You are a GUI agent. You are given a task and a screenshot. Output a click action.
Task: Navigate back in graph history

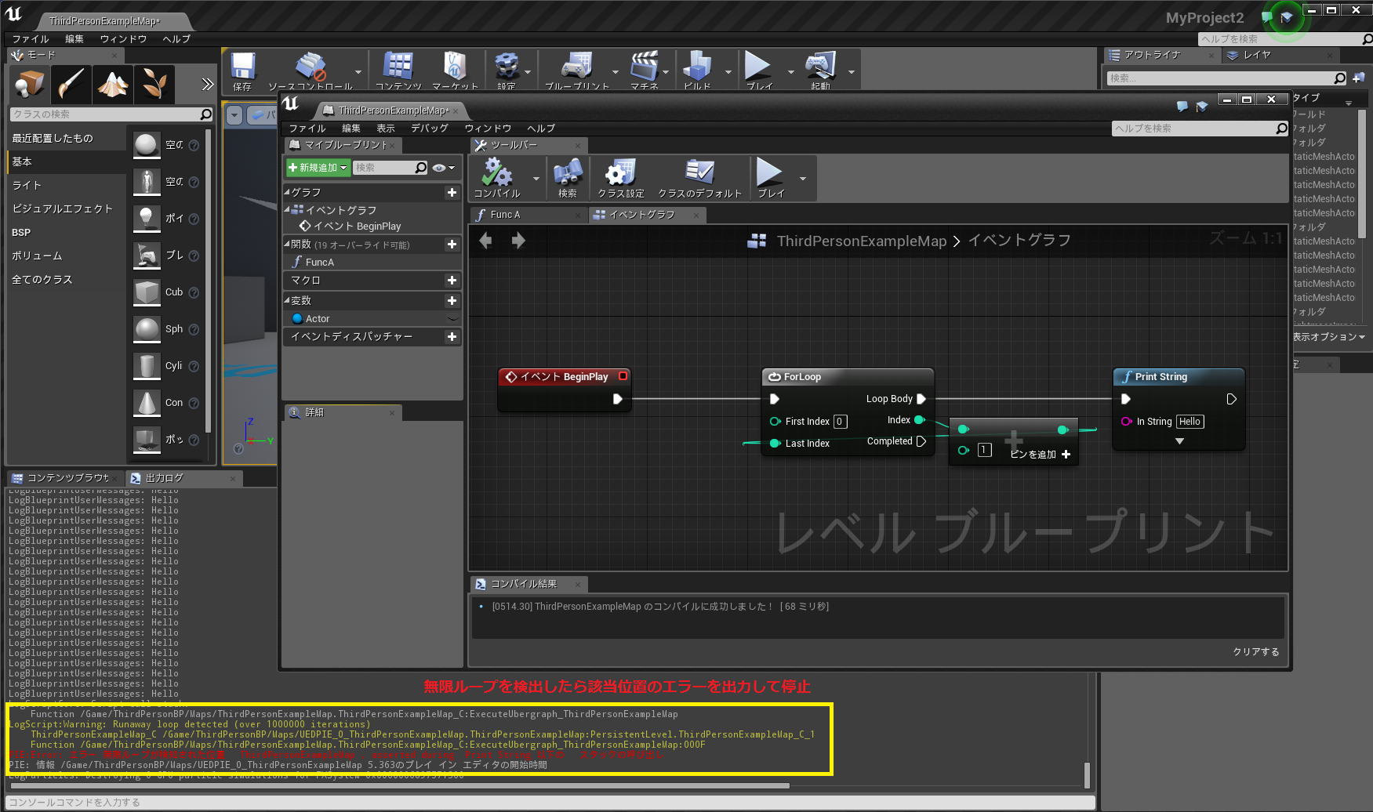[x=485, y=241]
